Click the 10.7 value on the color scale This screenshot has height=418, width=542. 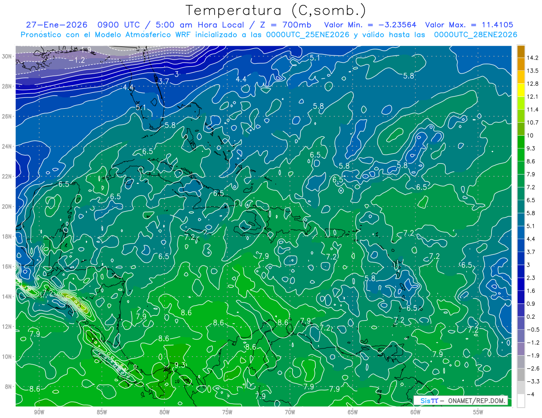pyautogui.click(x=532, y=123)
